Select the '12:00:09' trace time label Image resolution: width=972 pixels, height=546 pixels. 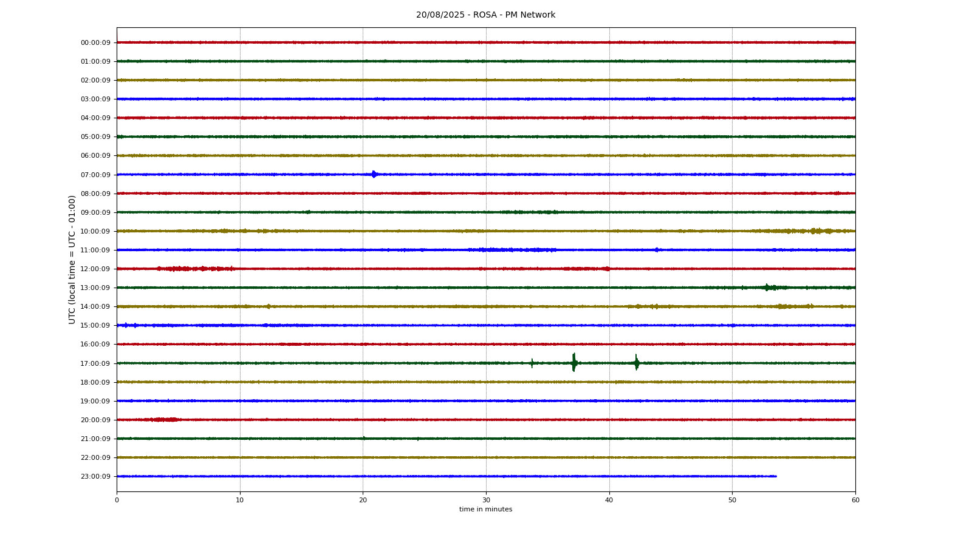click(95, 269)
